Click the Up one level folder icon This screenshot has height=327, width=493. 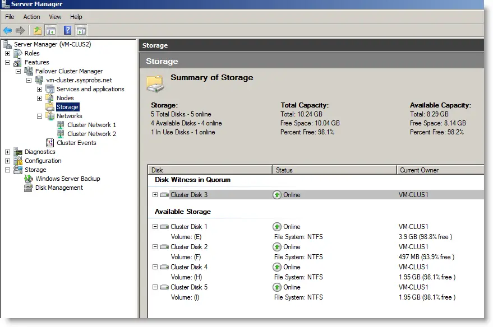[x=38, y=30]
